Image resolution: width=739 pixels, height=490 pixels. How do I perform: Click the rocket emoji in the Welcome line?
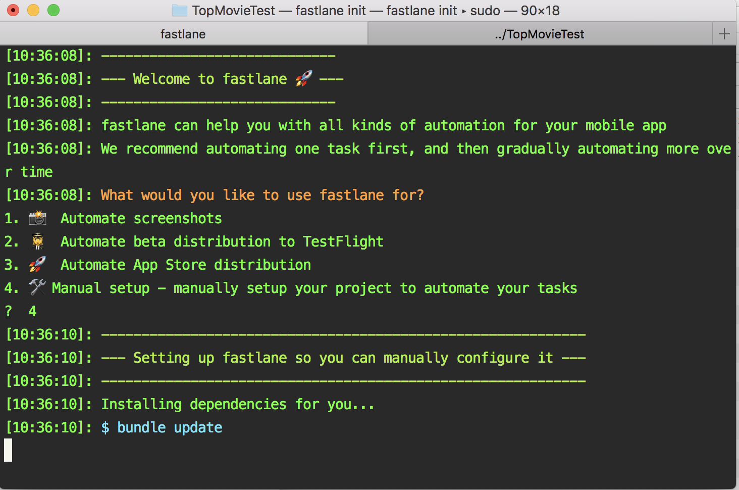304,78
